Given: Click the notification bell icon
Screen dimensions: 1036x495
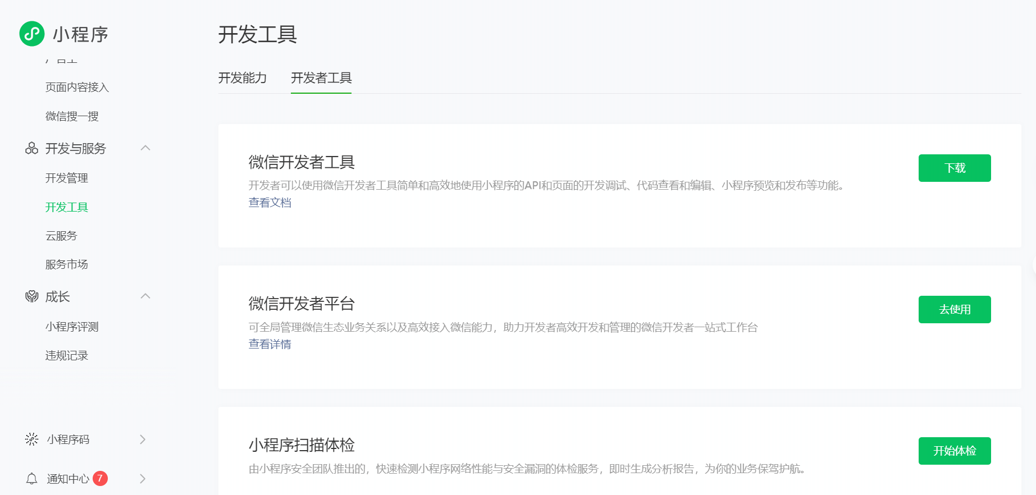Looking at the screenshot, I should tap(32, 479).
